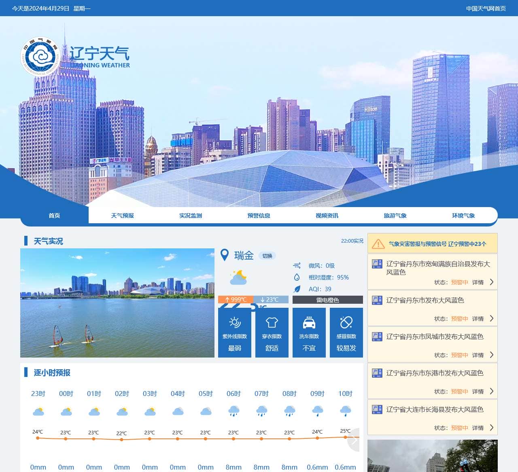Image resolution: width=518 pixels, height=472 pixels.
Task: Expand details for the 宽甸满族自治县 alert
Action: point(492,282)
